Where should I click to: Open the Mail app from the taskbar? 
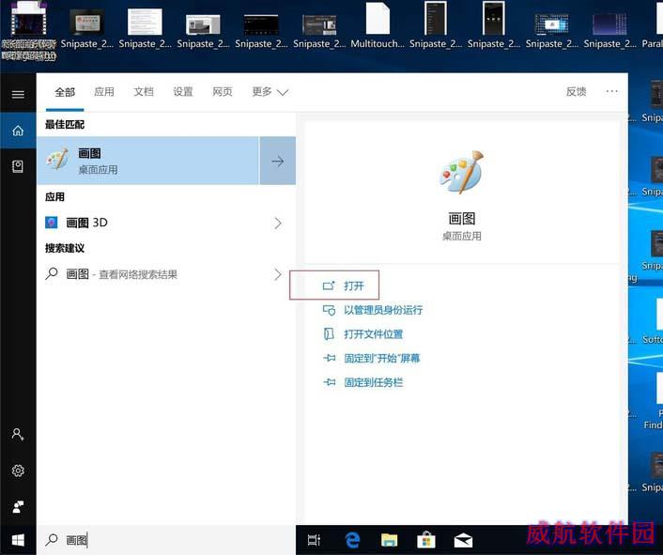[x=462, y=540]
